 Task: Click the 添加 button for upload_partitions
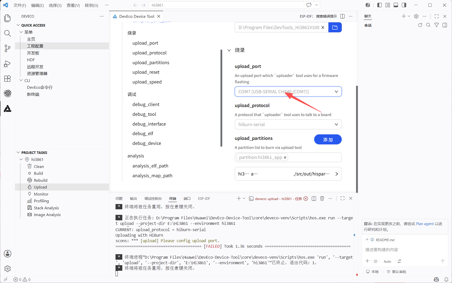pos(328,140)
